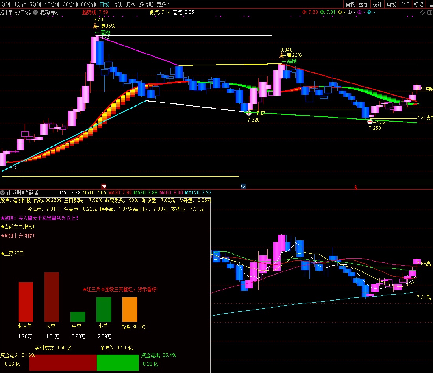Click the 低吸 plus icon at 7.620

248,113
